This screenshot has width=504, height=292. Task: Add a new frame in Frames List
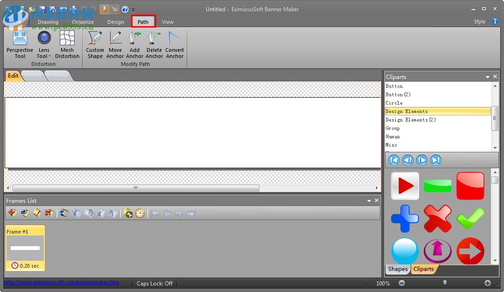12,213
